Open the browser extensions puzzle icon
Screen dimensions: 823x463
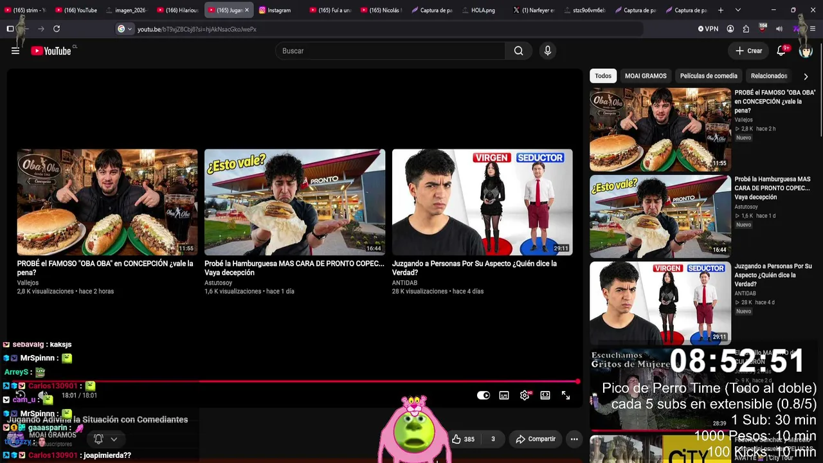click(x=746, y=29)
